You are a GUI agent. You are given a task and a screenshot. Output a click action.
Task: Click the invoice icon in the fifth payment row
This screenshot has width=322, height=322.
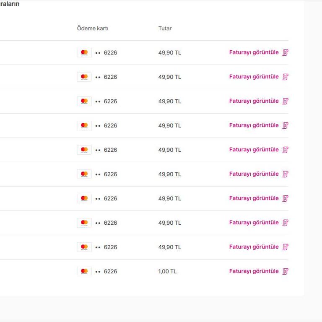tap(286, 150)
